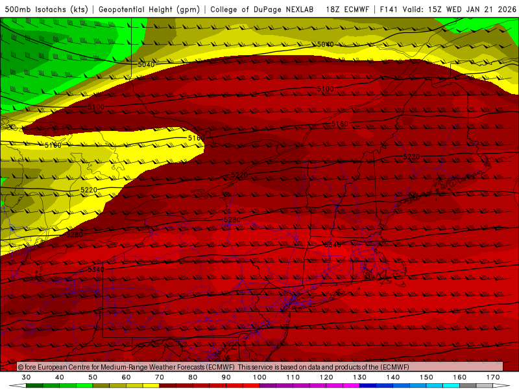Click the olive swatch beginning at 50
The height and width of the screenshot is (389, 519).
pyautogui.click(x=101, y=386)
